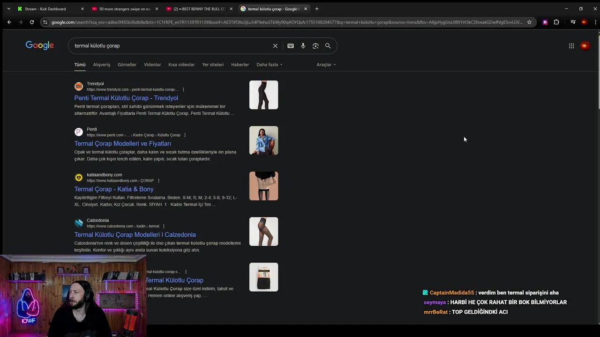
Task: Click the browser address bar URL
Action: click(287, 22)
